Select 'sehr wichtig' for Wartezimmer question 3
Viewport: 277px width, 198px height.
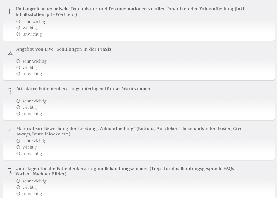(18, 101)
